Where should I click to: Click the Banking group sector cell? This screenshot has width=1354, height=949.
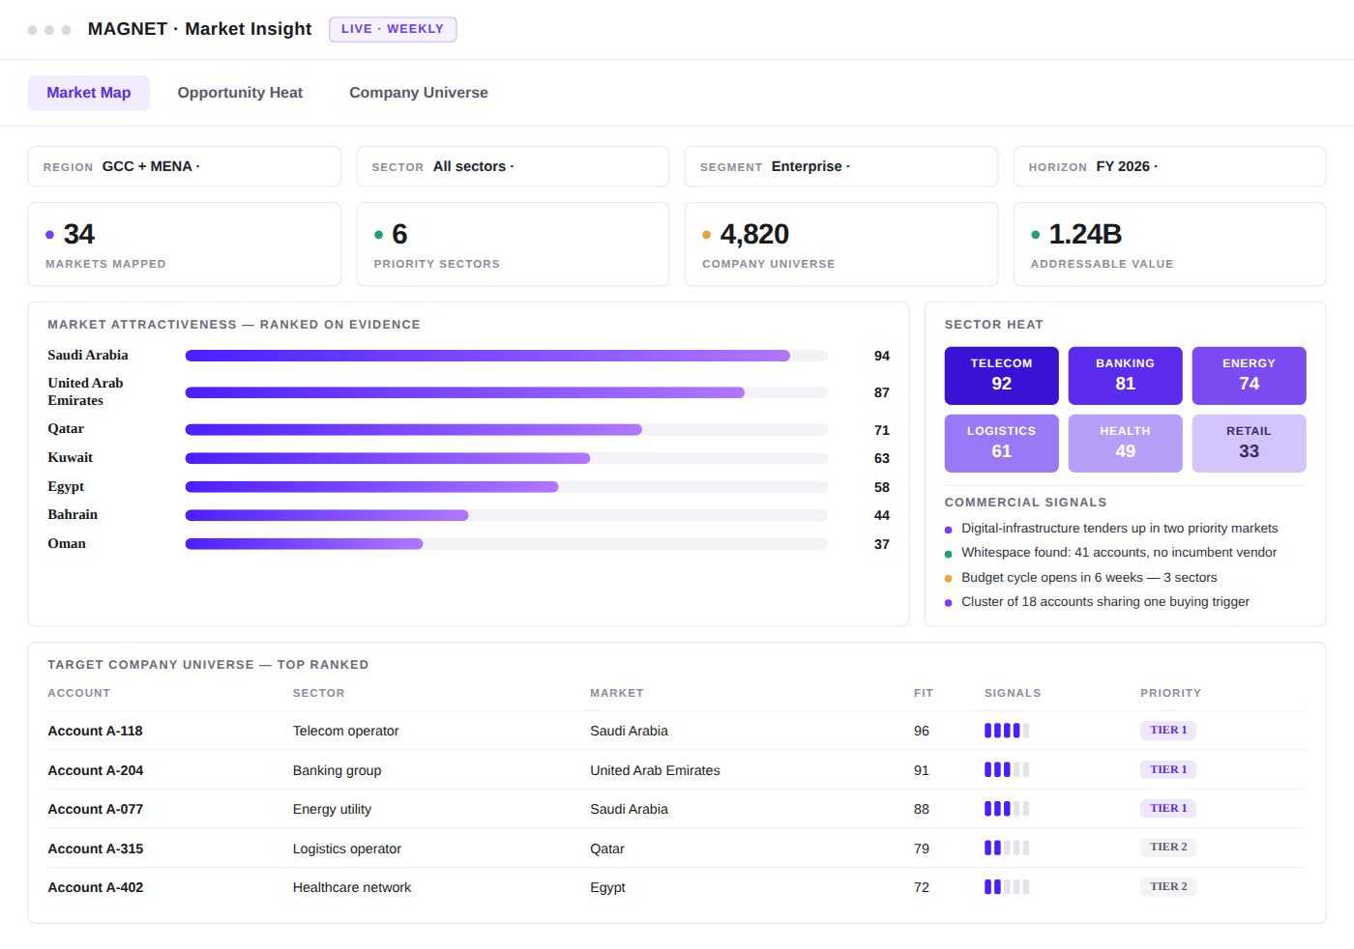(x=337, y=770)
